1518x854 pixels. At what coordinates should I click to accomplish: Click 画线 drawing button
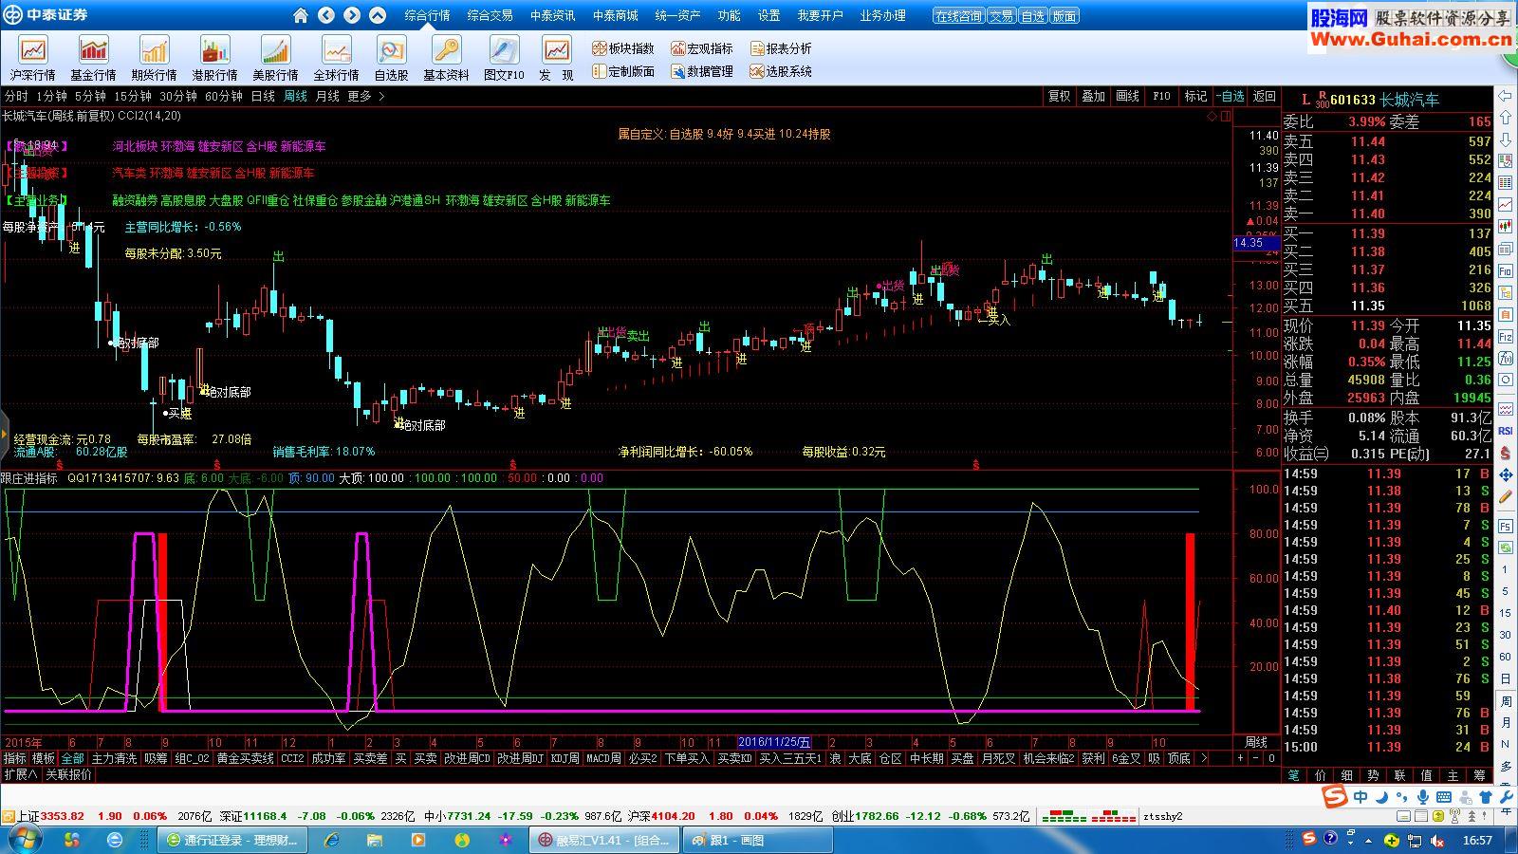(1127, 97)
